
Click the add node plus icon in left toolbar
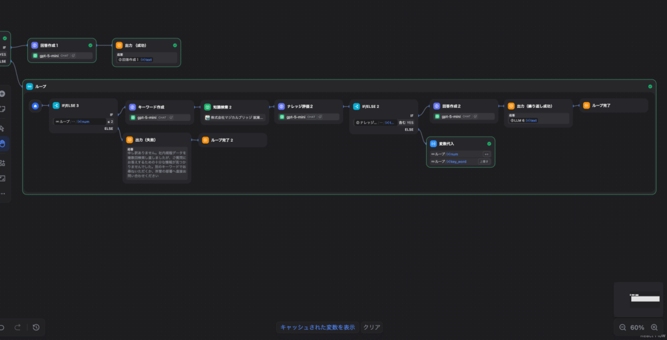click(x=3, y=94)
